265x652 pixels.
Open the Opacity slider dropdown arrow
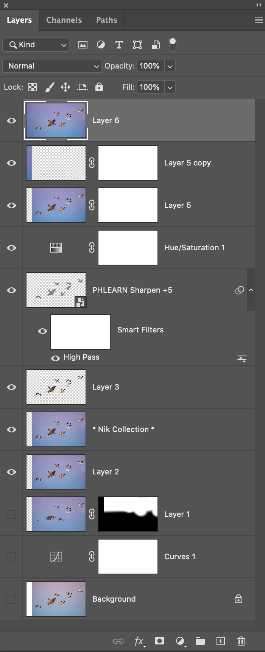click(x=170, y=66)
